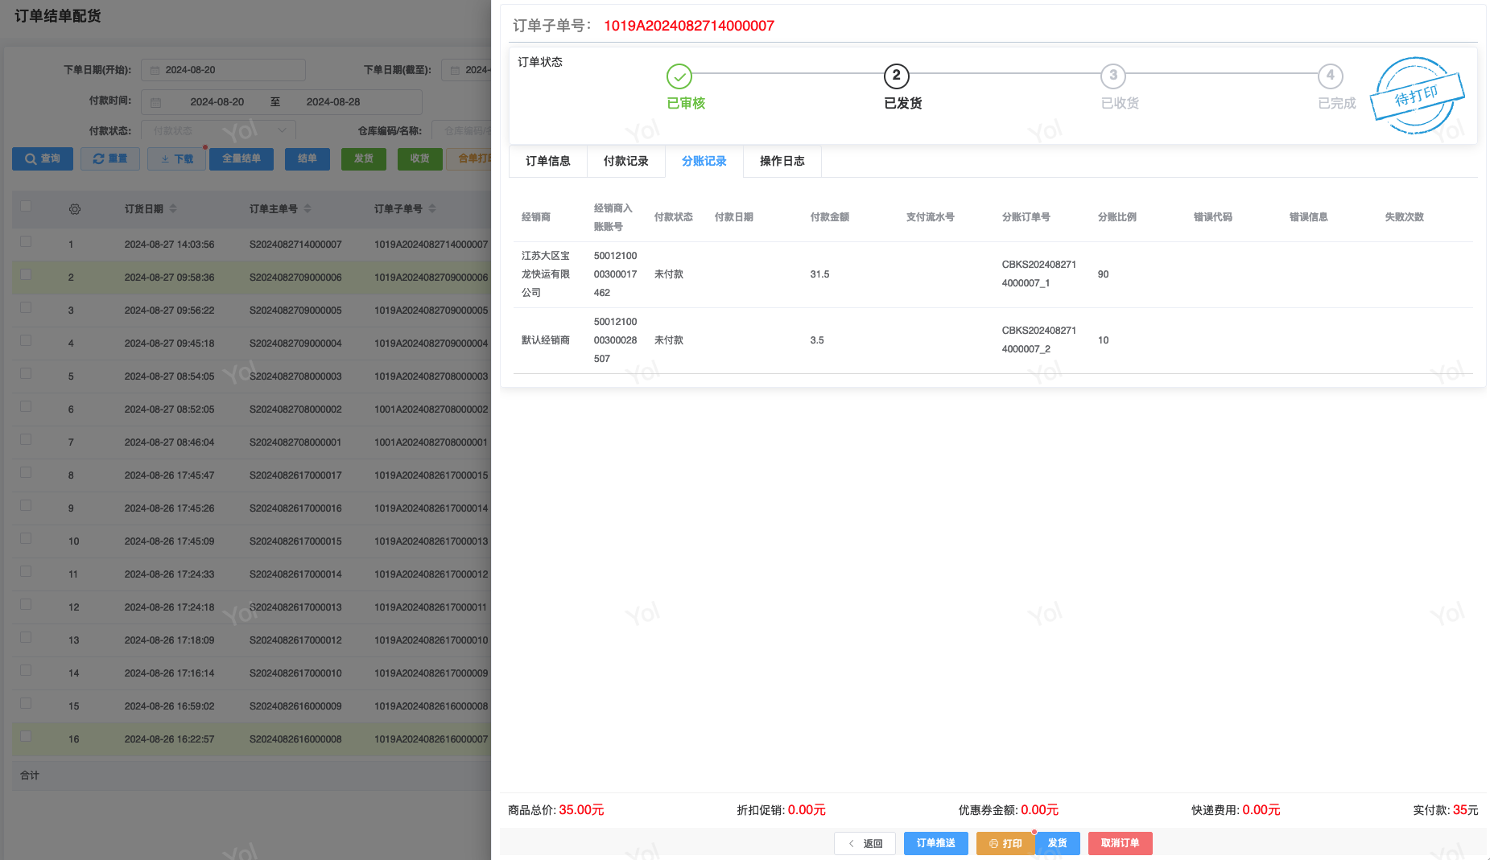Click the green 已审核 checkmark step icon
The image size is (1490, 860).
pos(679,76)
